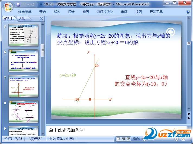
Task: Switch to Normal view in status bar
Action: (118, 139)
